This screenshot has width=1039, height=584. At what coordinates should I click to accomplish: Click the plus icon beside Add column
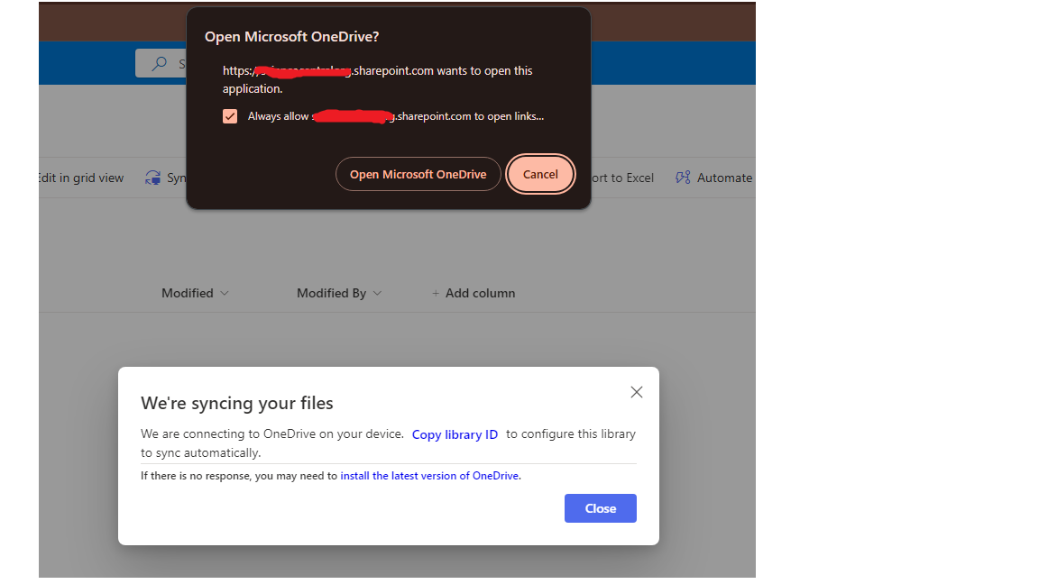pyautogui.click(x=436, y=293)
